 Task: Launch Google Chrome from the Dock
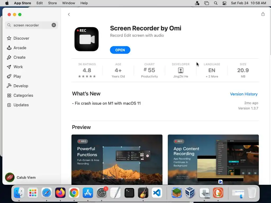pos(74,193)
